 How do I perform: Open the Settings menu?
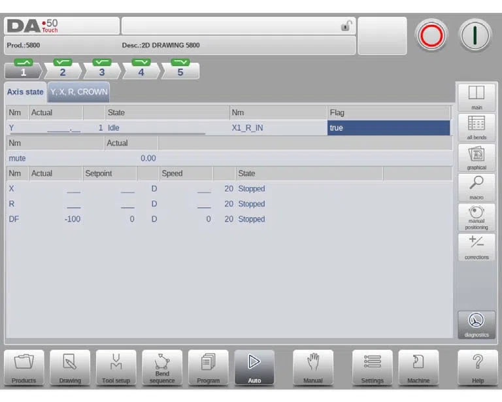coord(372,367)
